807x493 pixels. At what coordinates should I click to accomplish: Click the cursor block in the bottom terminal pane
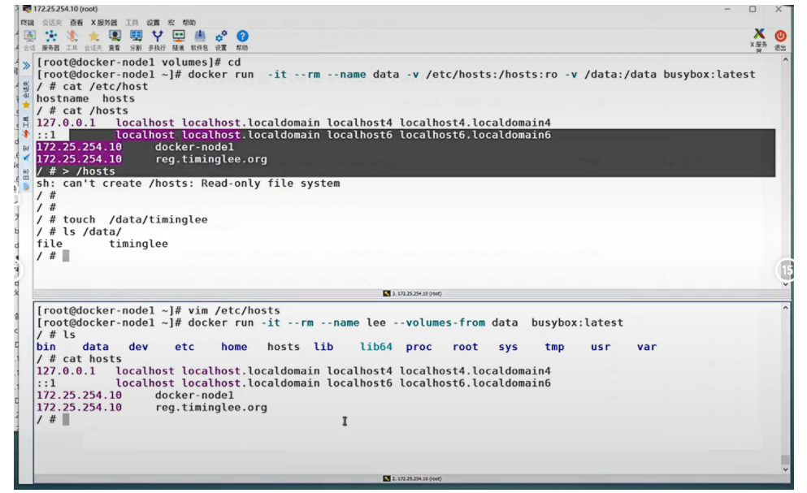(66, 419)
